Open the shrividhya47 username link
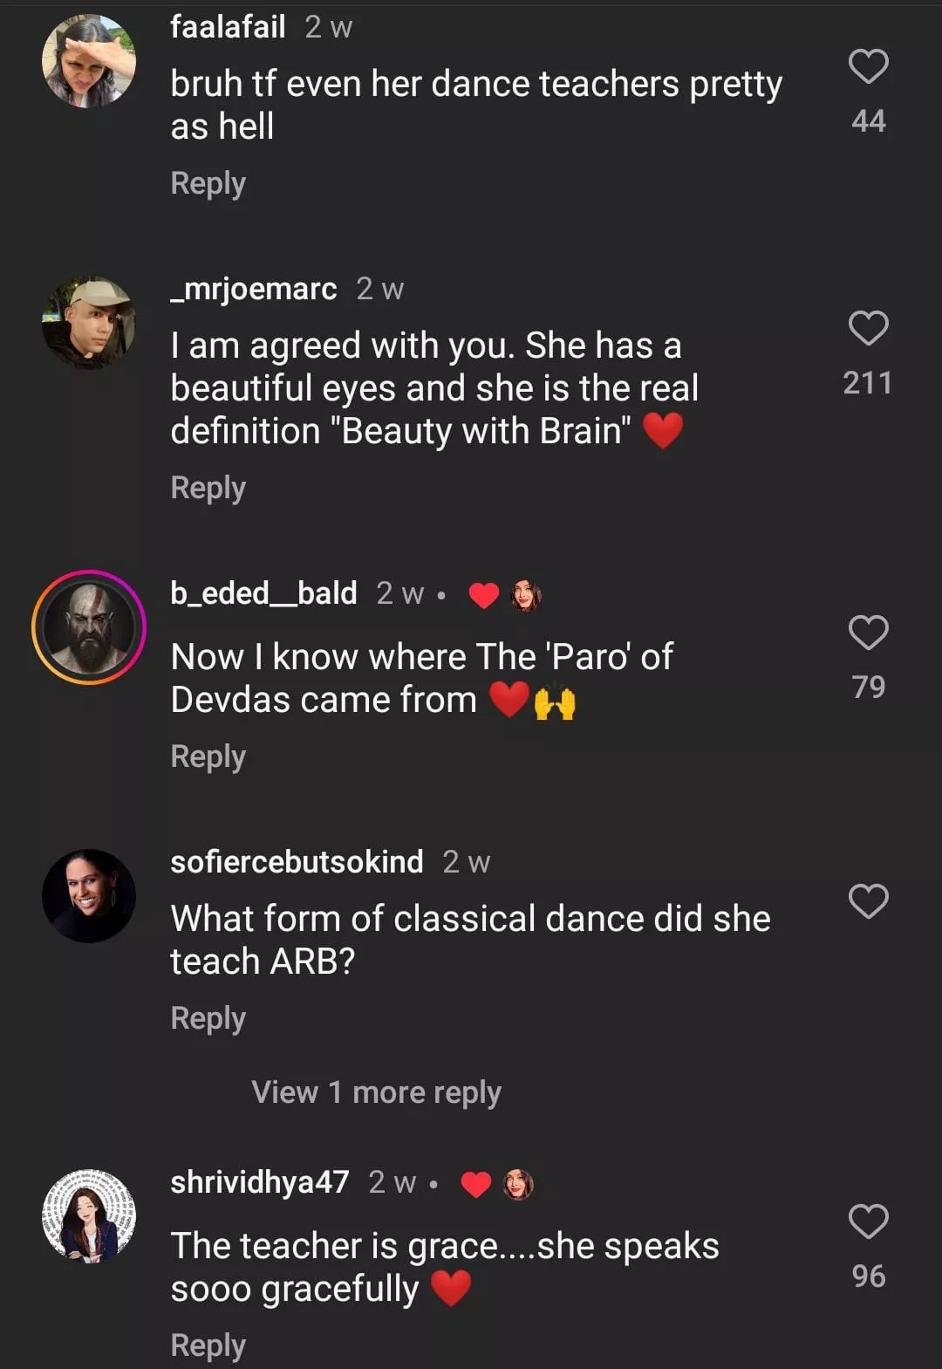 260,1181
